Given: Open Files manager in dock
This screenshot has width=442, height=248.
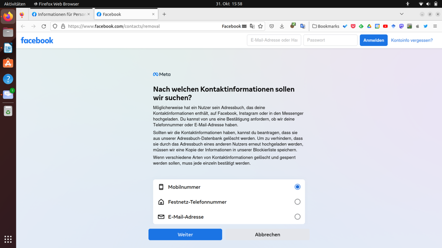Looking at the screenshot, I should 8,32.
